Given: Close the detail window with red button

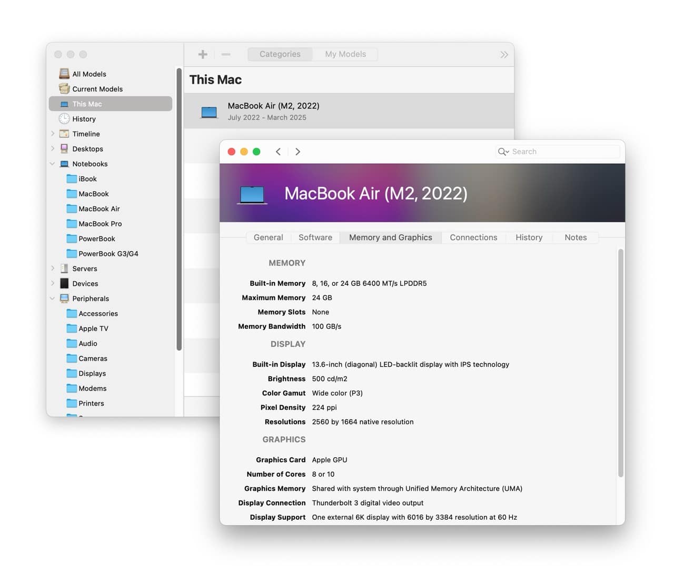Looking at the screenshot, I should pos(231,152).
